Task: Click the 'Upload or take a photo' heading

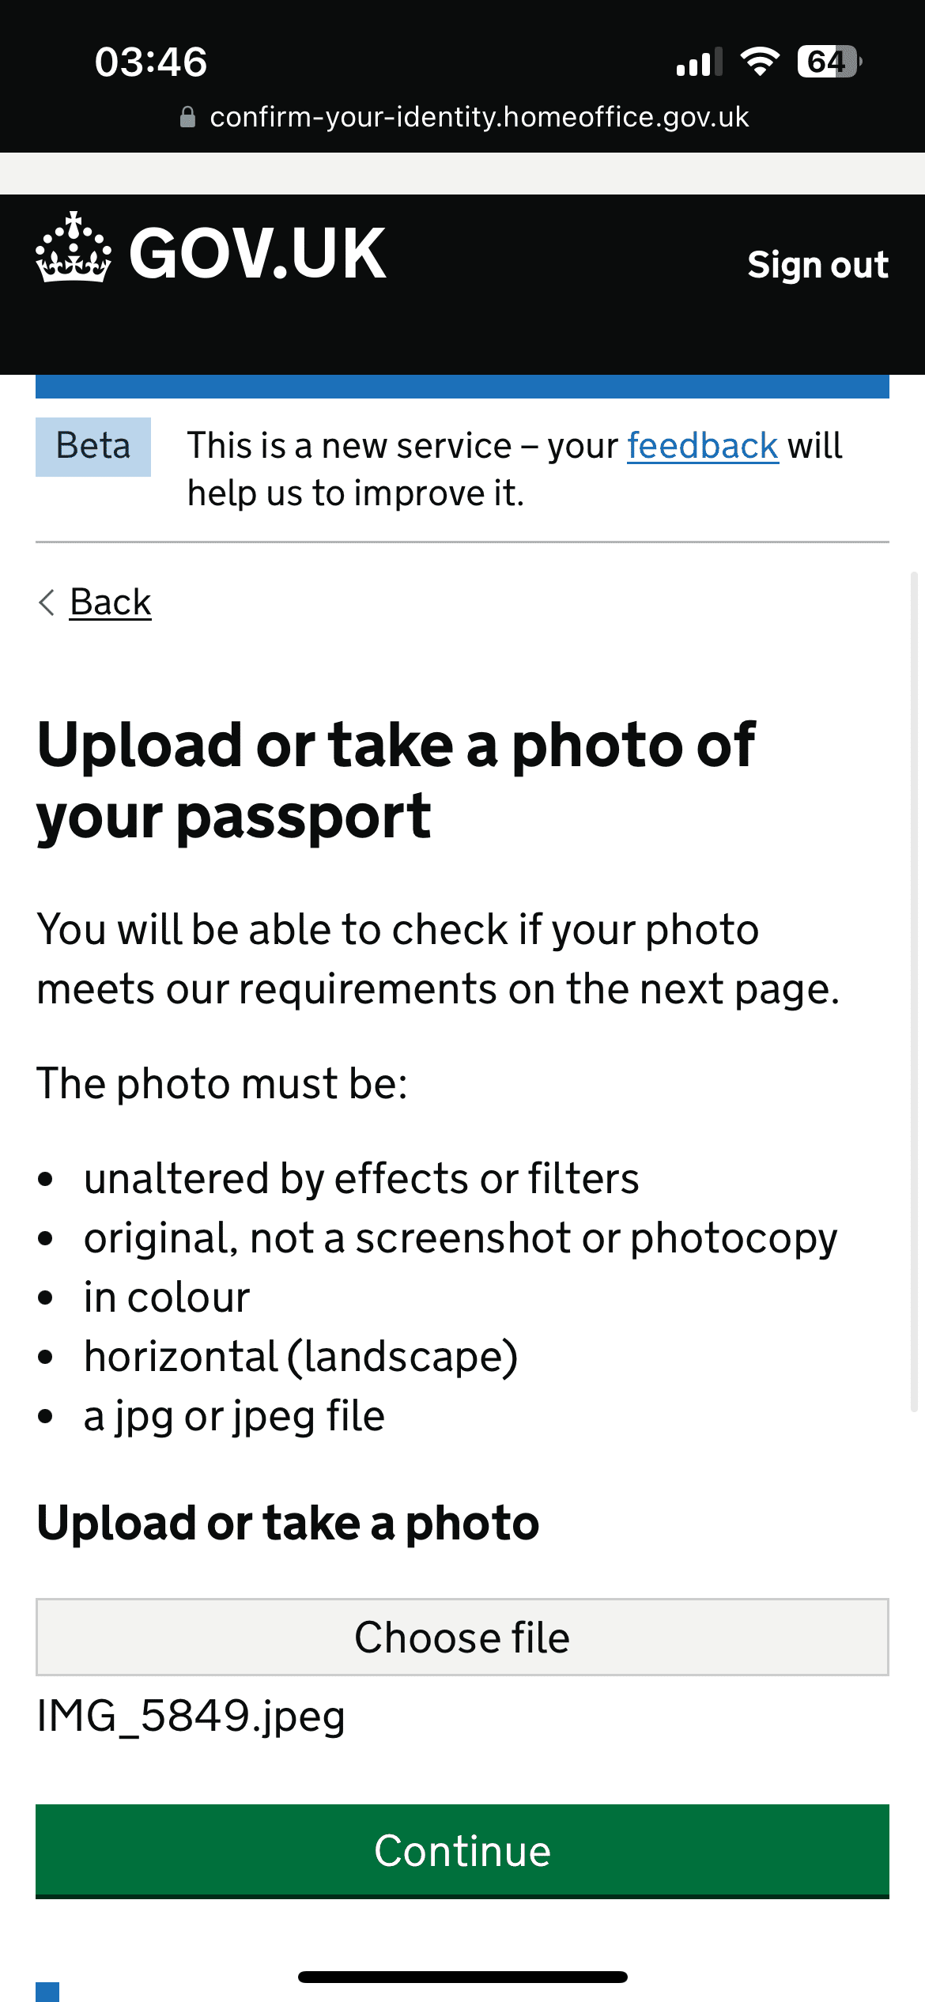Action: click(x=288, y=1523)
